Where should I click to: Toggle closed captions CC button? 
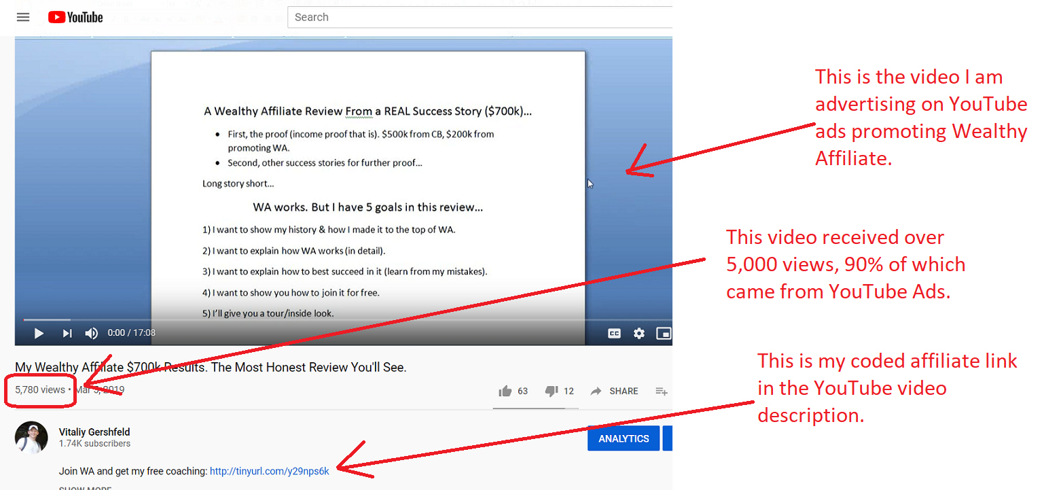614,333
